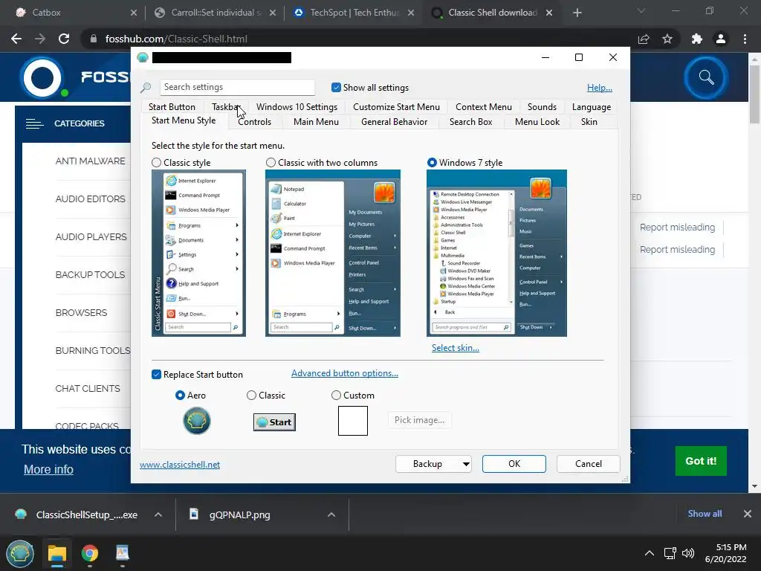Open the Language tab
Screen dimensions: 761x571
591,107
